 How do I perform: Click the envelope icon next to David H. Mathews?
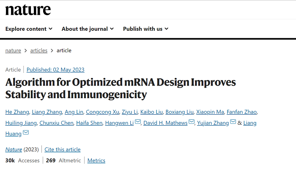coord(192,122)
